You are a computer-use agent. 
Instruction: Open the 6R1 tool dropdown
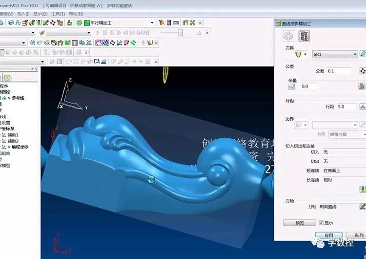coord(355,54)
